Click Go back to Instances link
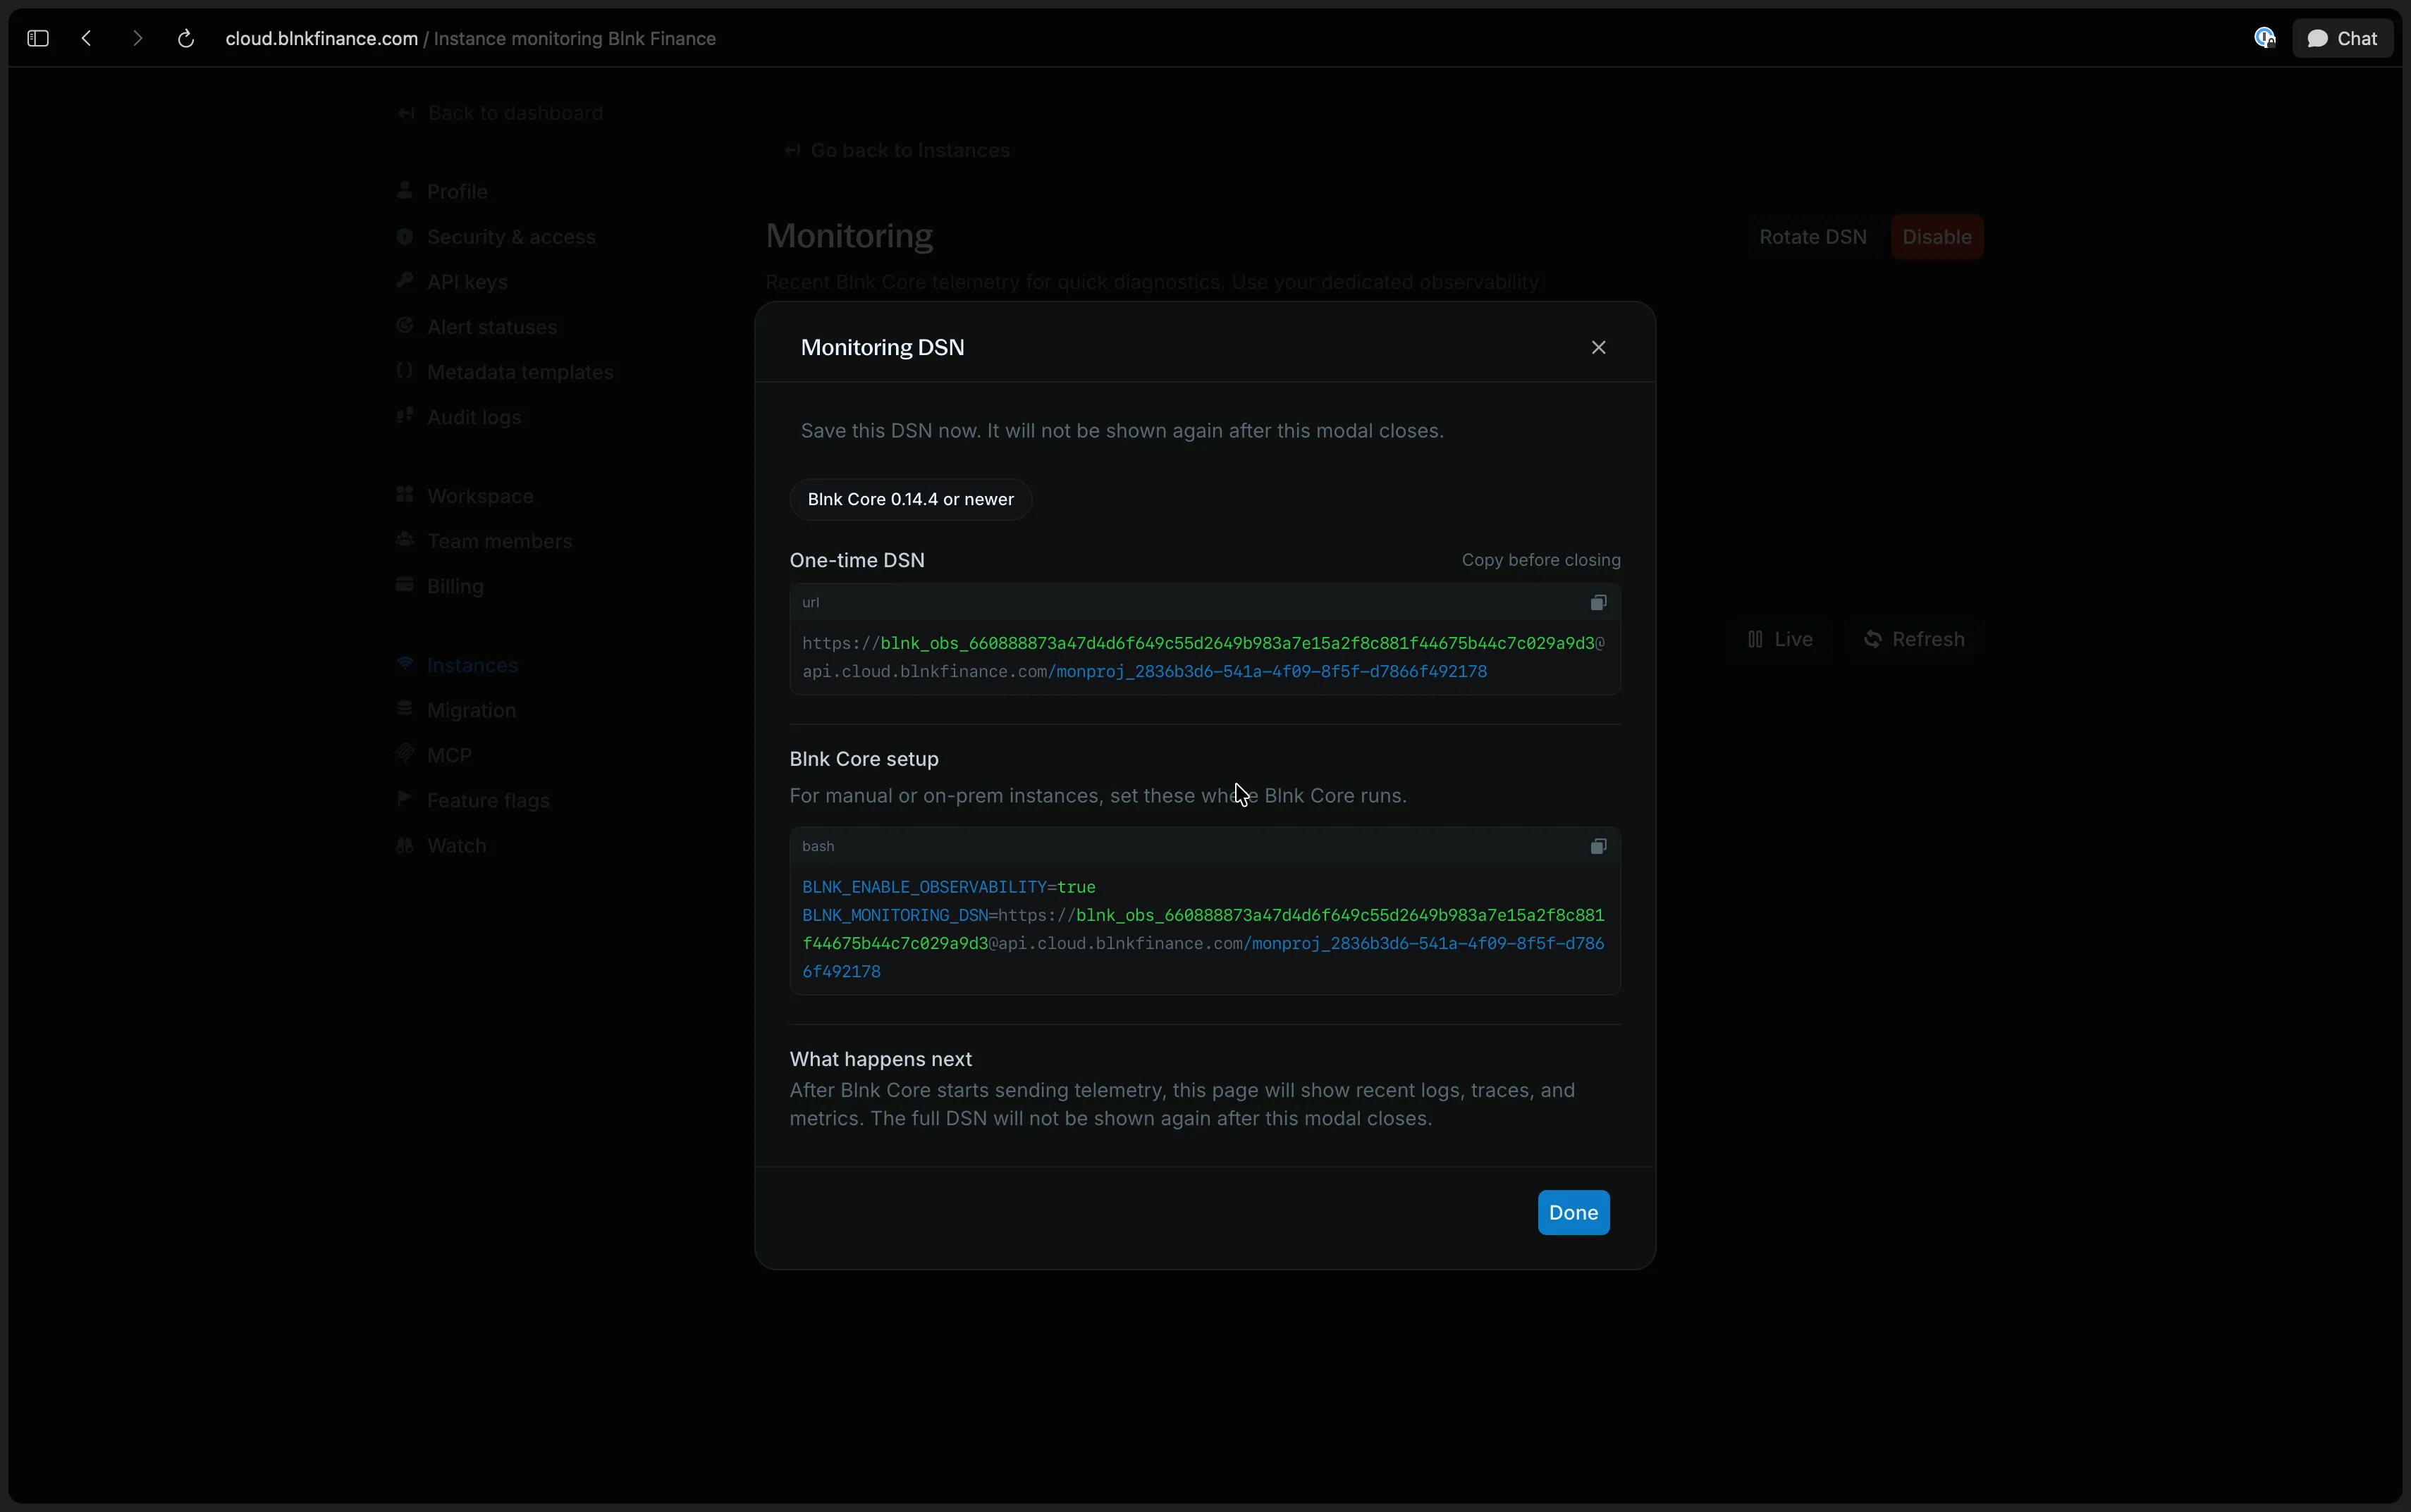This screenshot has height=1512, width=2411. (897, 150)
